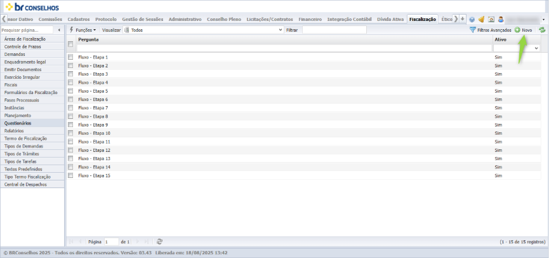
Task: Open Central de Despachos in sidebar
Action: 32,184
